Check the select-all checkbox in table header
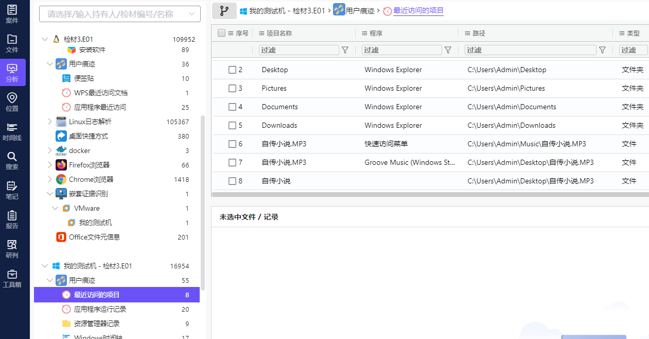The image size is (649, 339). click(x=222, y=33)
